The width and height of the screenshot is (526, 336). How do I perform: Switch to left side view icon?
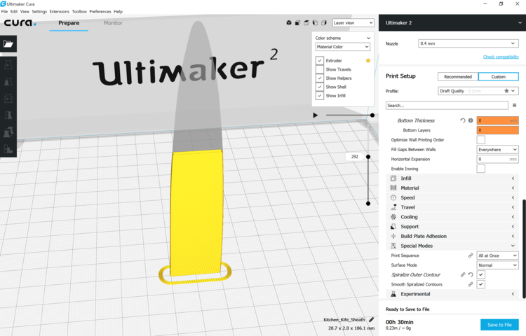click(315, 23)
